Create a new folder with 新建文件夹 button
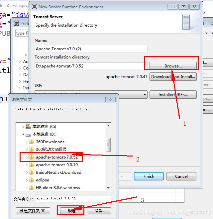213x219 pixels. pos(33,211)
